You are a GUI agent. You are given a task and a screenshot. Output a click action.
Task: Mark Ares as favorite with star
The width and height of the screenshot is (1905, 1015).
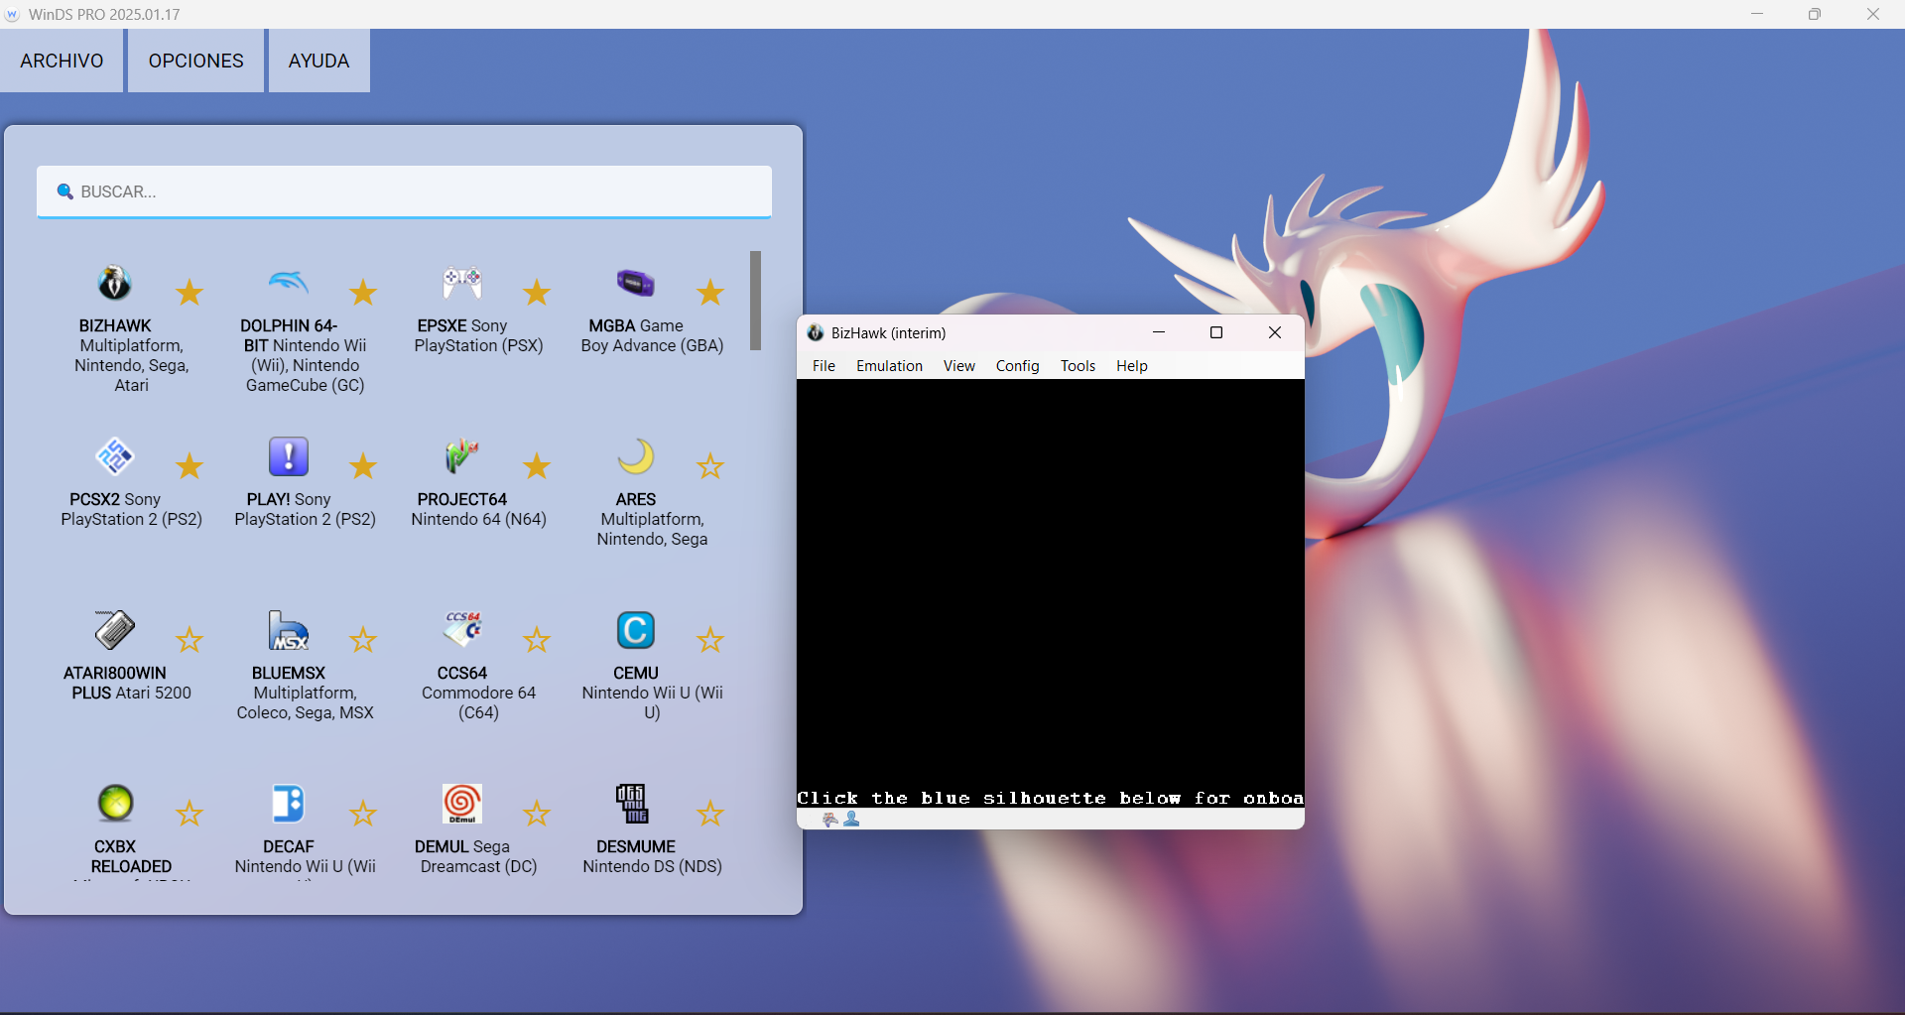(x=710, y=466)
